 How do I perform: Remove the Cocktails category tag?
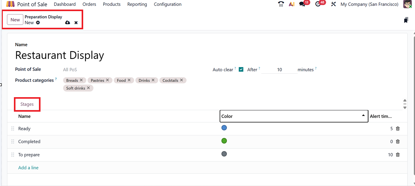point(182,80)
